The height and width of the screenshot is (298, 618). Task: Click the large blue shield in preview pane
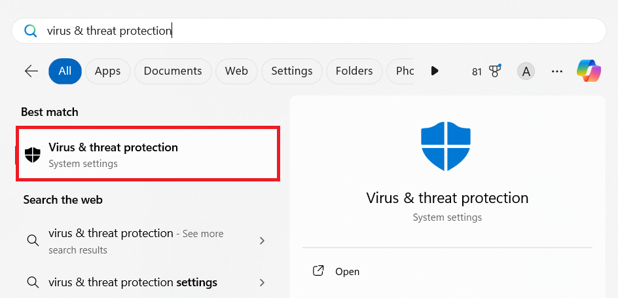(x=446, y=147)
